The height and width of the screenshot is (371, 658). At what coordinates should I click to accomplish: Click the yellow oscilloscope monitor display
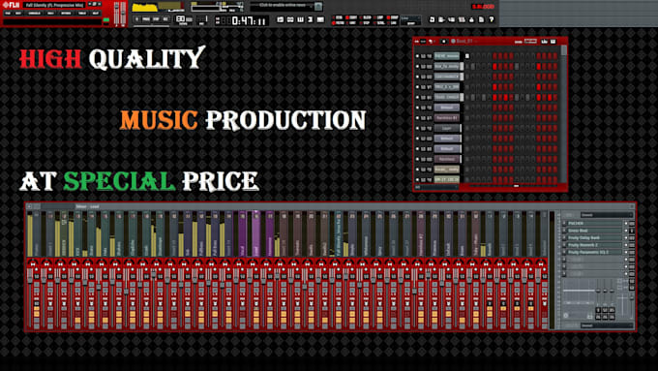pos(158,7)
